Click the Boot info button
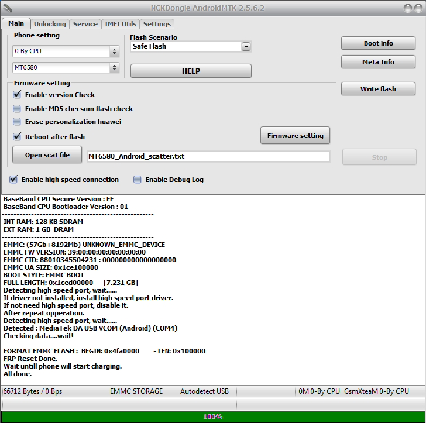426x423 pixels. click(378, 43)
